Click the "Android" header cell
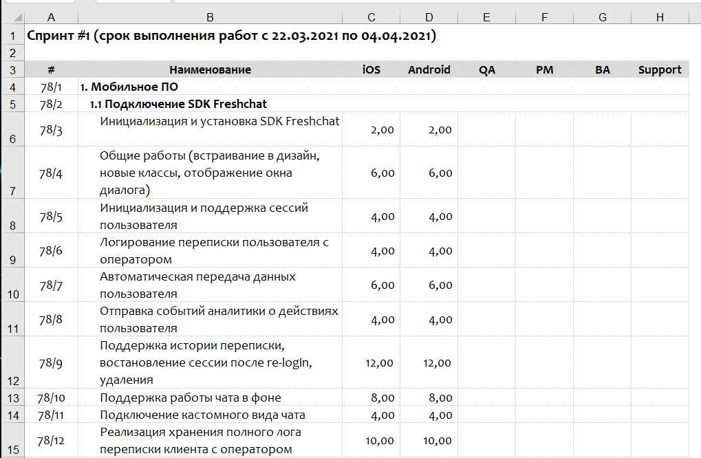 point(429,69)
